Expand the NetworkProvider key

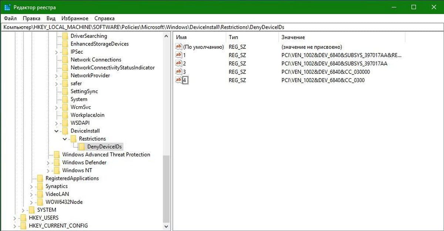click(57, 76)
